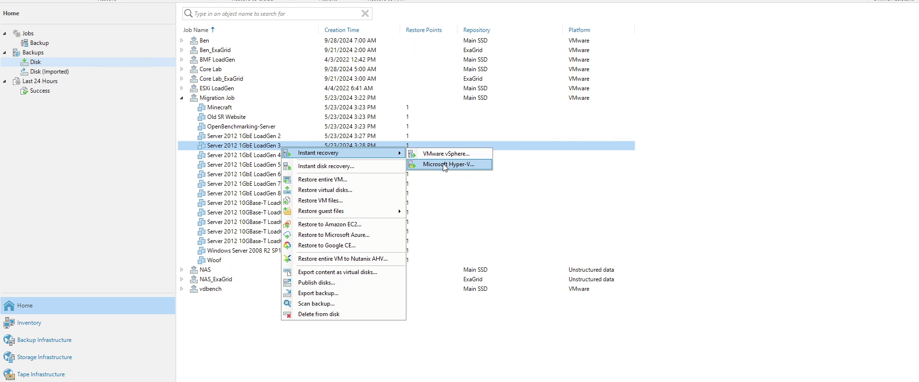
Task: Click the Restore entire VM icon
Action: click(x=287, y=180)
